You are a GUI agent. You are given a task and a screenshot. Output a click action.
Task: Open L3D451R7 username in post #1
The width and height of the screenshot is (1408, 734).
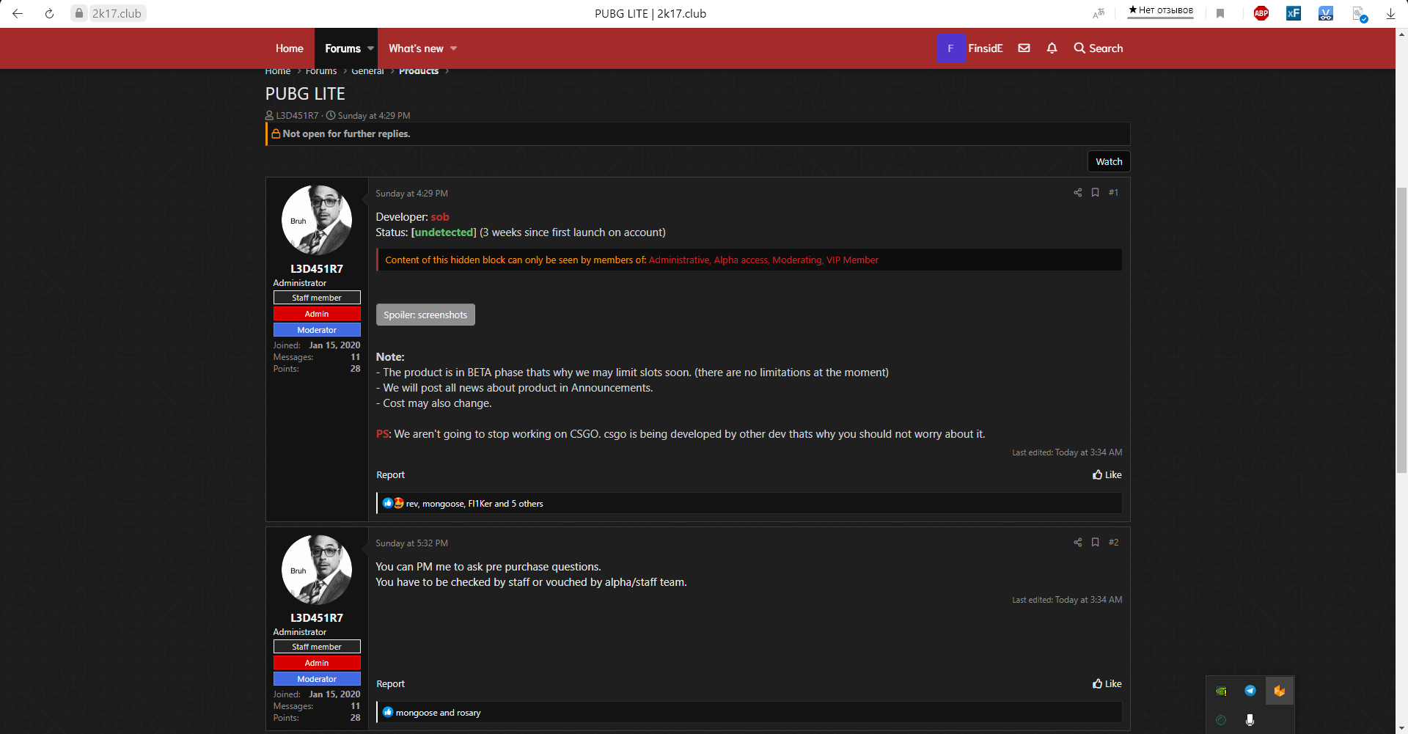(317, 269)
